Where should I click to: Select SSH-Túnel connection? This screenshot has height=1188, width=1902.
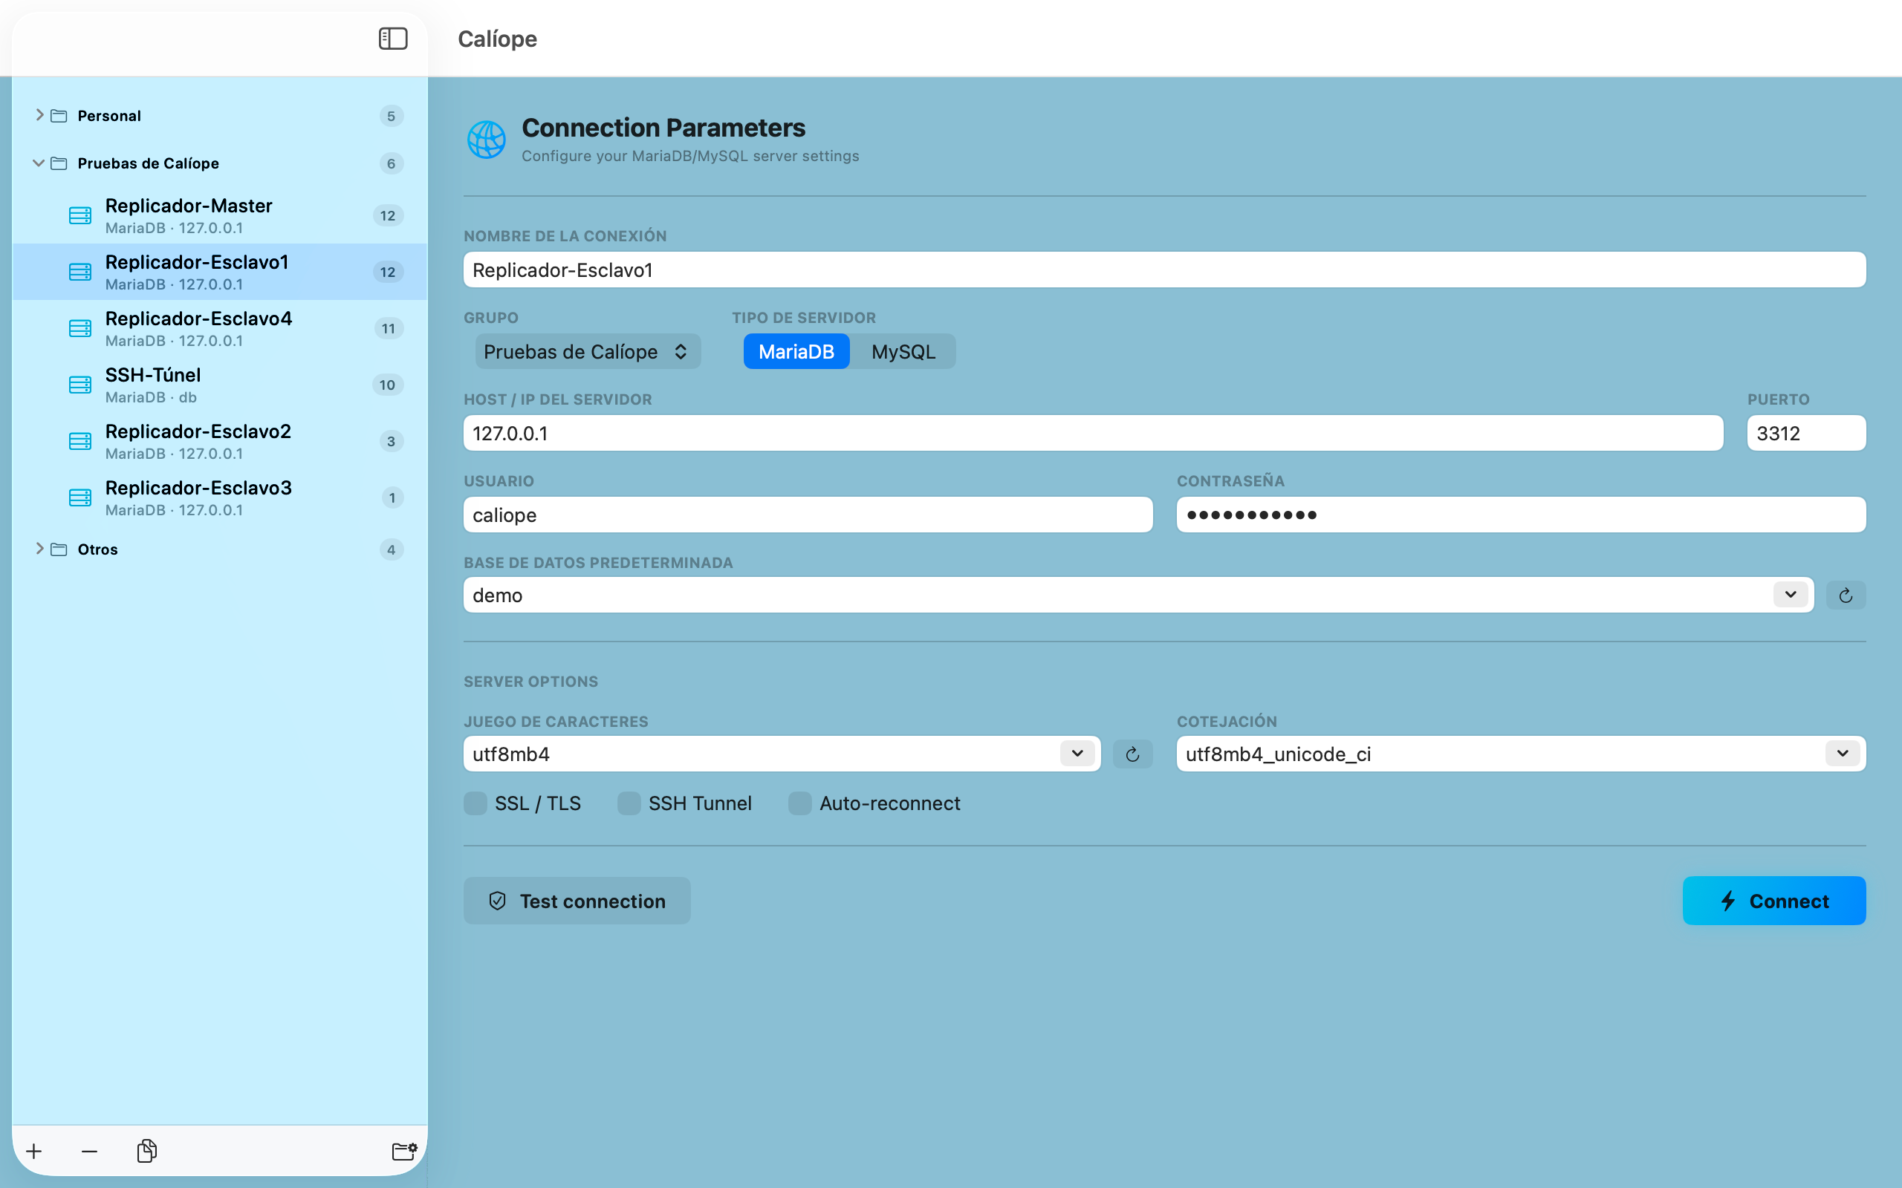[220, 385]
